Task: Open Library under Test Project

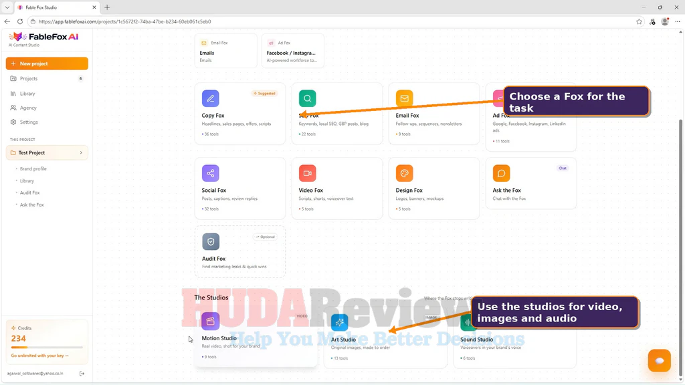Action: pos(27,180)
